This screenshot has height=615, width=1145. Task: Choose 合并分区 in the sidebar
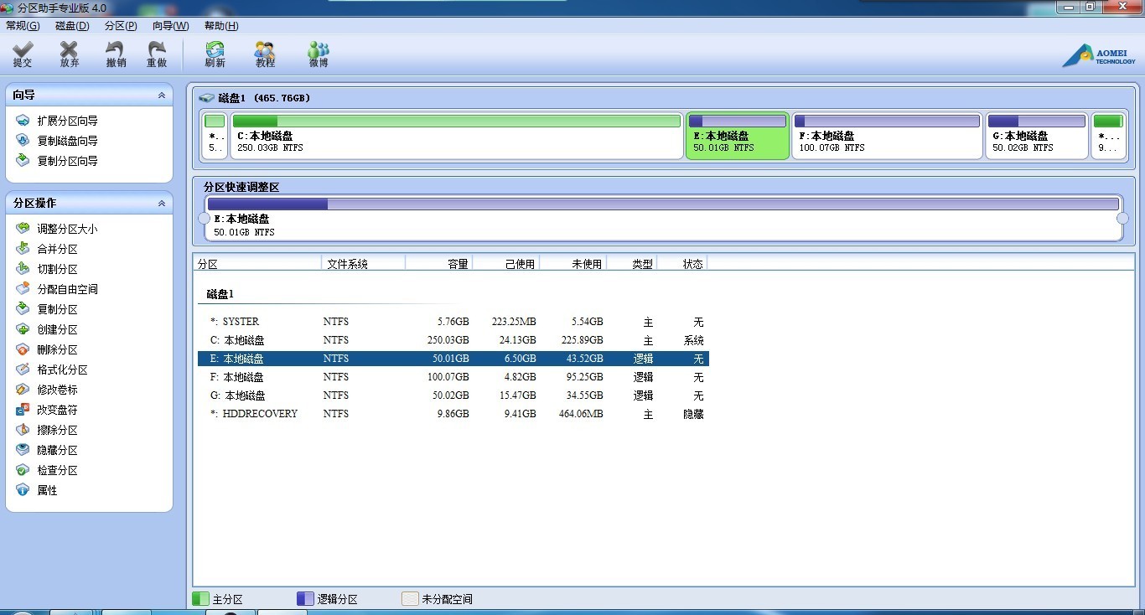[x=47, y=249]
